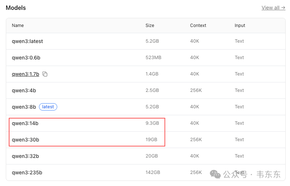Open the qwen3:latest model
This screenshot has height=186, width=290.
coord(27,41)
